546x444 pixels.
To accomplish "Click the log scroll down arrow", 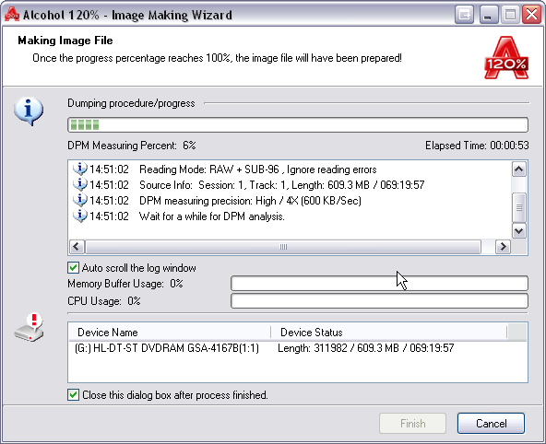I will click(519, 231).
